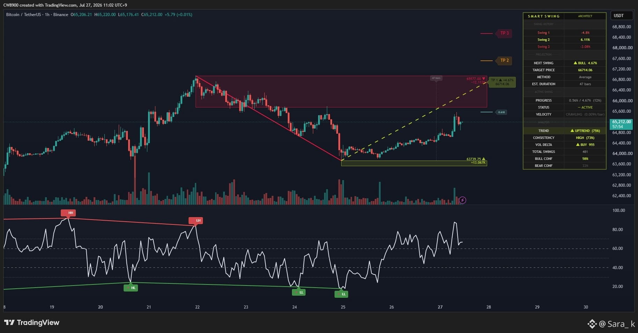638x333 pixels.
Task: Click the 64,000.00 price axis label
Action: [622, 154]
